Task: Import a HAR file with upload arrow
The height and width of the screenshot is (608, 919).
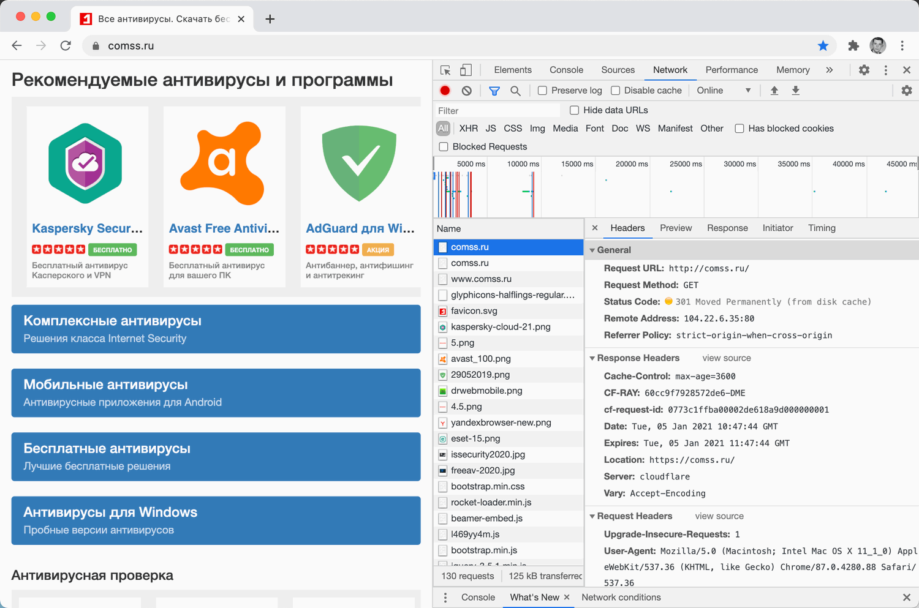Action: (x=774, y=91)
